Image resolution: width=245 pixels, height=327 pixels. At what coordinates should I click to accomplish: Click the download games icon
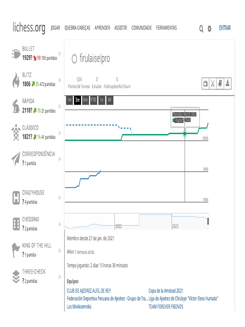coord(227,84)
